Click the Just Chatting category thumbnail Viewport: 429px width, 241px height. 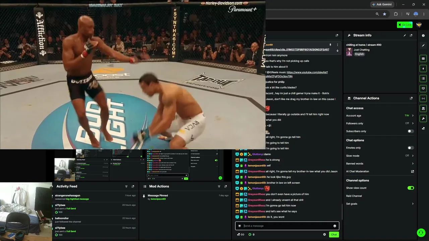tap(349, 52)
